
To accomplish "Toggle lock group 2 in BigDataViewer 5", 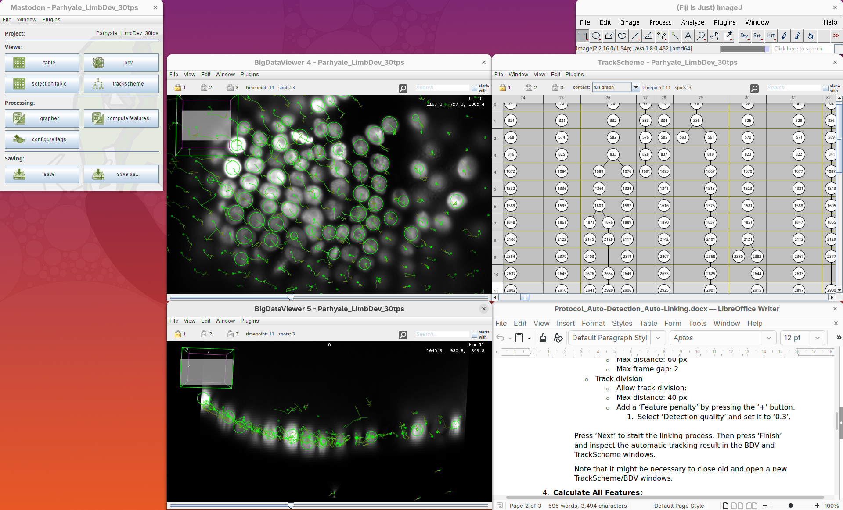I will click(204, 334).
